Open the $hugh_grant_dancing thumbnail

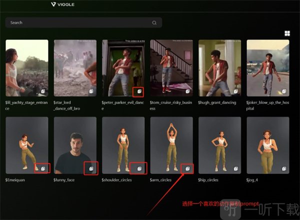click(220, 68)
